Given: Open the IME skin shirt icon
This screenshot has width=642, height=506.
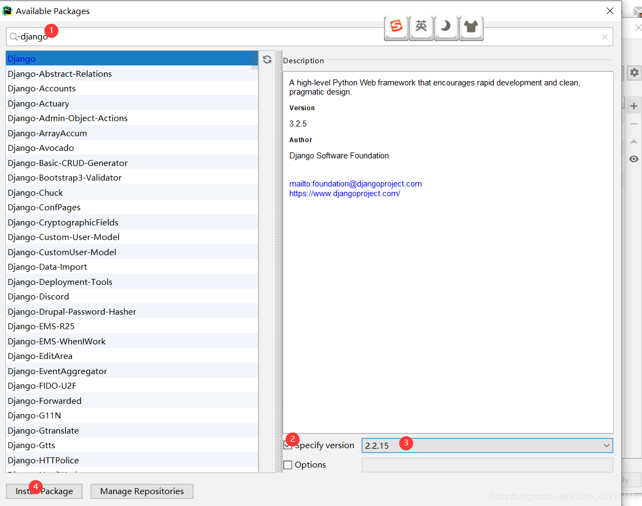Looking at the screenshot, I should 471,27.
